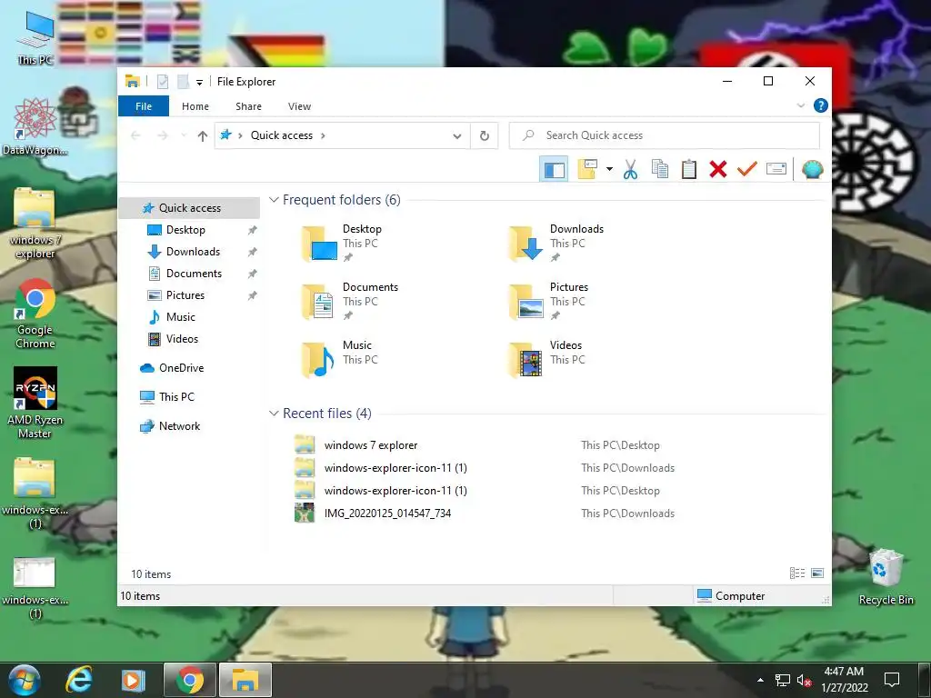931x698 pixels.
Task: Select recent file windows 7 explorer
Action: (371, 445)
